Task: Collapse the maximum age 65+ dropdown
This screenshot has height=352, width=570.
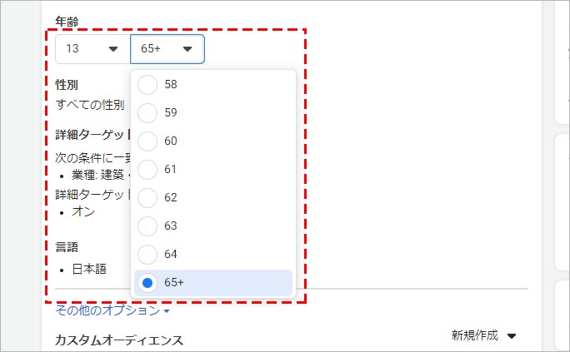Action: [x=167, y=49]
